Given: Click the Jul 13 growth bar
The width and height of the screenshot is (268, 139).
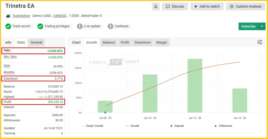Looking at the screenshot, I should [195, 86].
